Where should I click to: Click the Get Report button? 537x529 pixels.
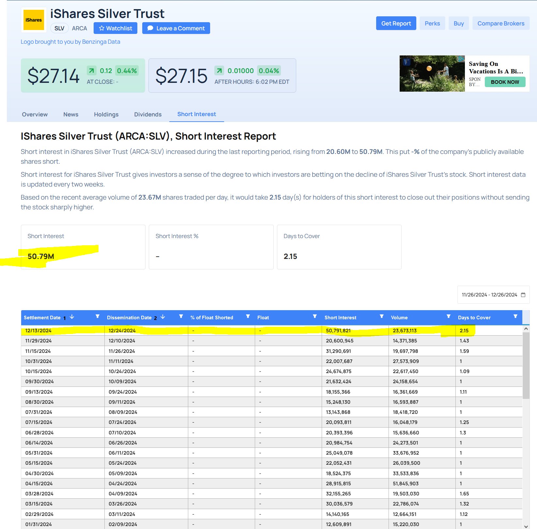tap(396, 23)
